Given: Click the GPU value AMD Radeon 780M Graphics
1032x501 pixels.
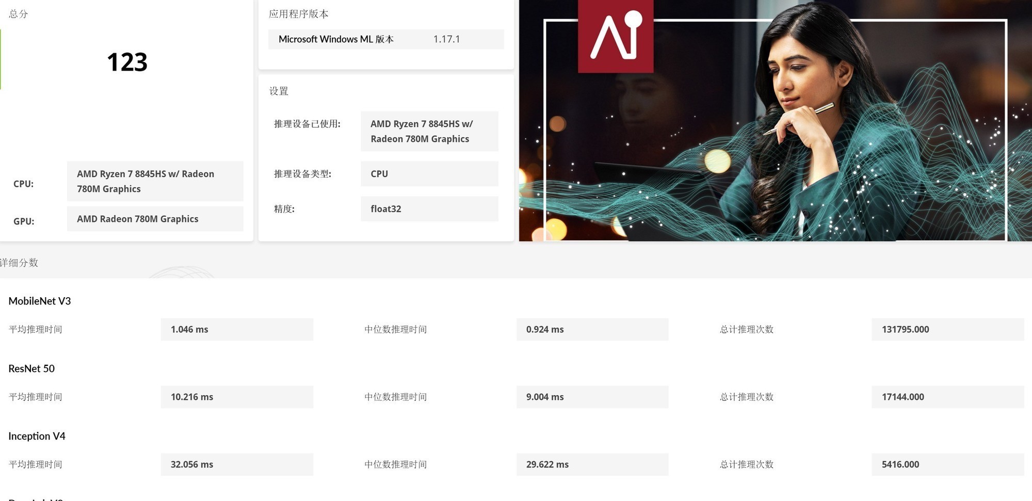Looking at the screenshot, I should [x=155, y=219].
